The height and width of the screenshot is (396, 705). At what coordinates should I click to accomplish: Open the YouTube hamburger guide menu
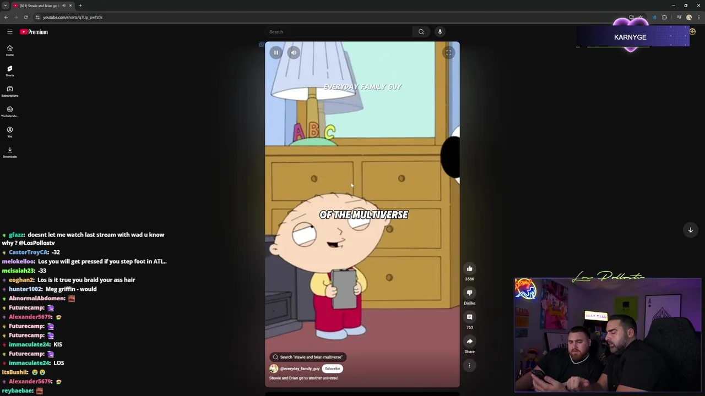[10, 32]
